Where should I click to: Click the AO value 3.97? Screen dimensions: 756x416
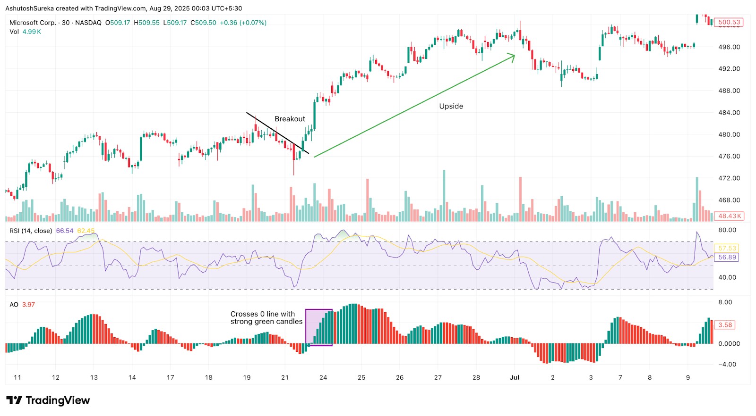pos(28,305)
